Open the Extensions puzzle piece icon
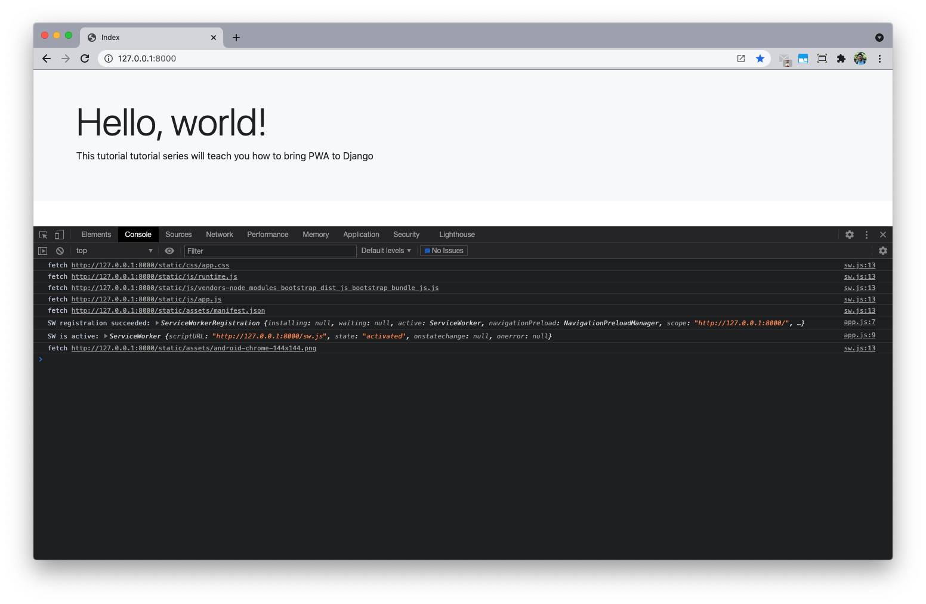 pos(841,58)
